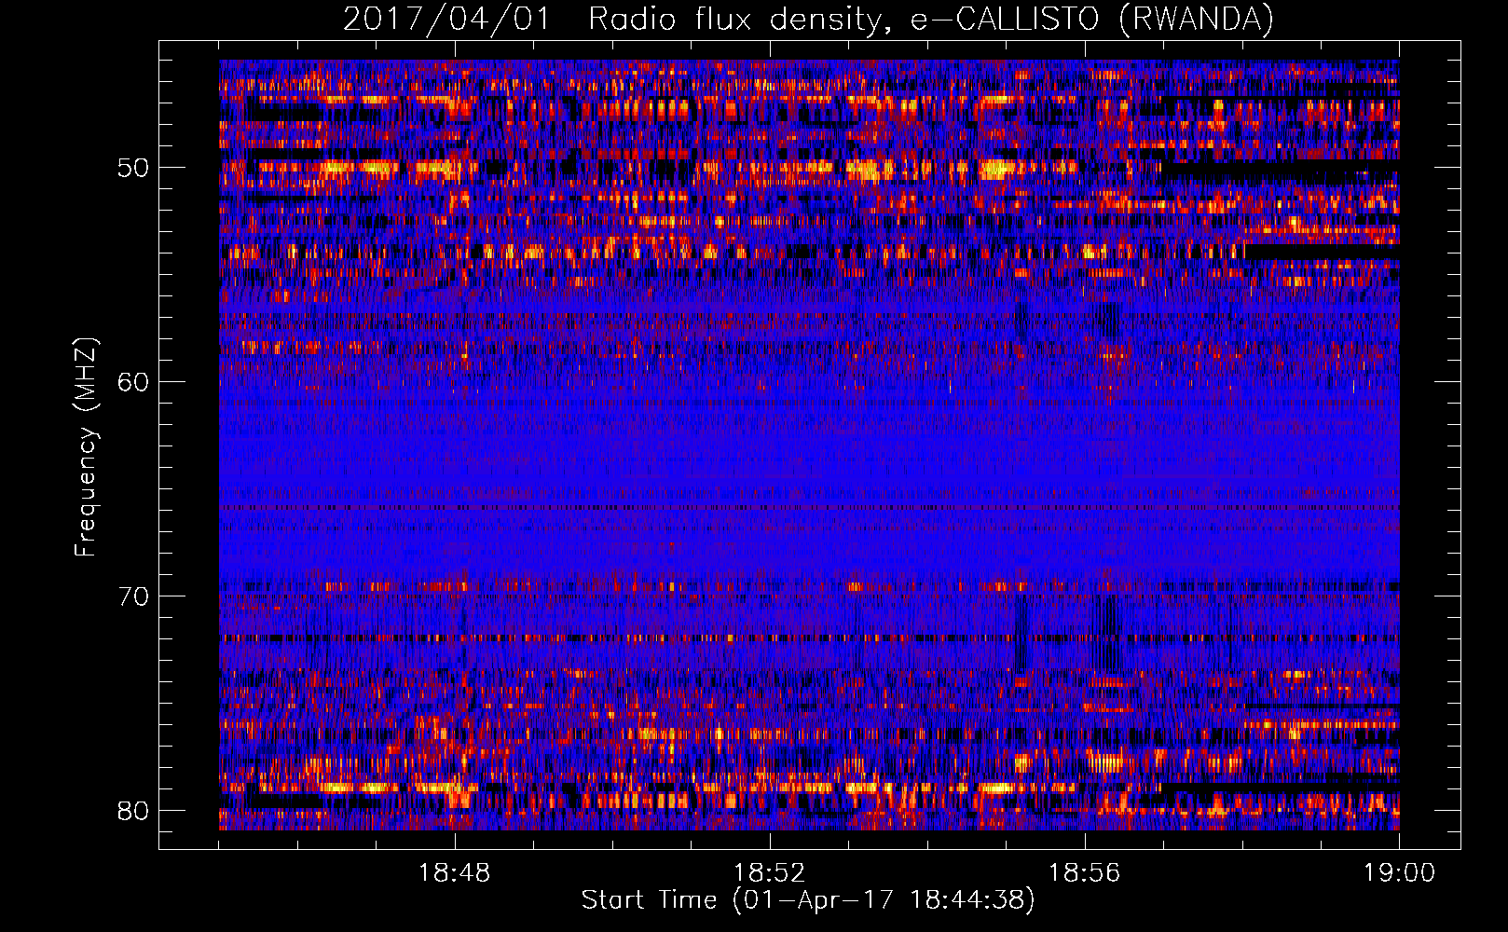
Task: Click the y-axis tick label "80"
Action: [133, 811]
